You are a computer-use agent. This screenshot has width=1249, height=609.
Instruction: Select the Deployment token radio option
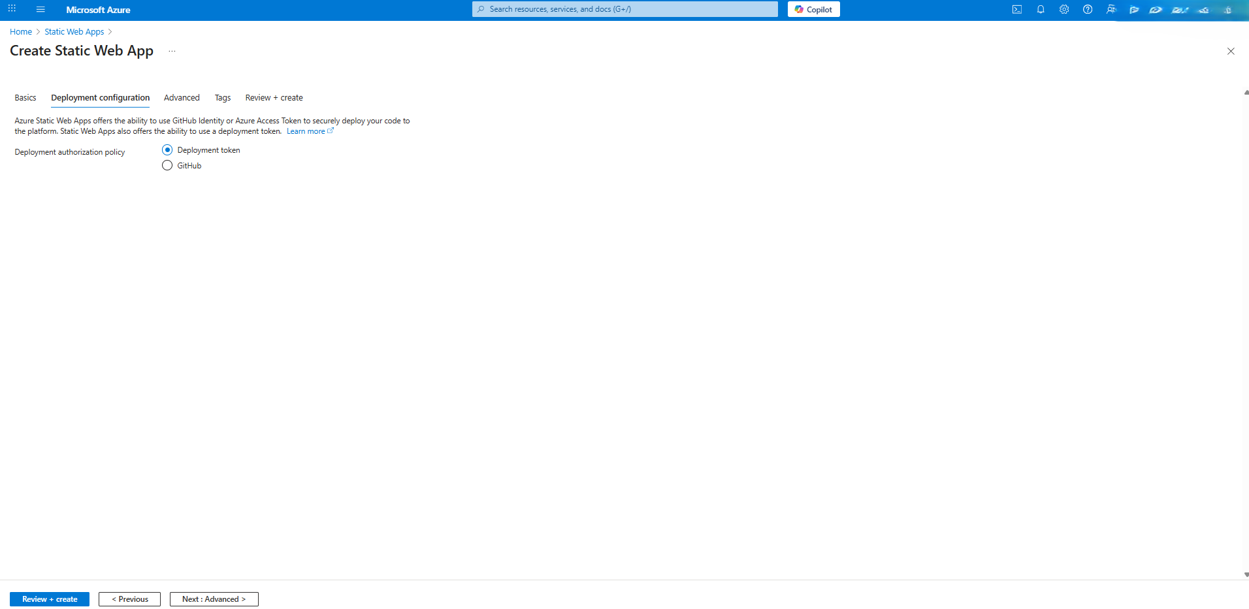167,150
